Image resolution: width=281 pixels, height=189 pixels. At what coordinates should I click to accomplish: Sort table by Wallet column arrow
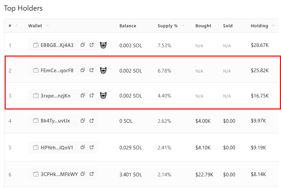click(47, 26)
